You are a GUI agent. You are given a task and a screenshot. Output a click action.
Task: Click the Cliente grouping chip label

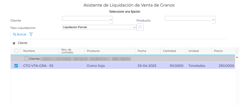(x=23, y=43)
